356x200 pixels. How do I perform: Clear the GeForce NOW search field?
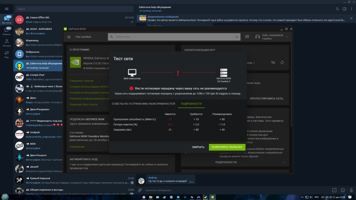(x=237, y=37)
